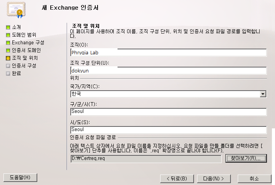Go to the 소개 wizard step
Image resolution: width=275 pixels, height=185 pixels.
(x=16, y=27)
